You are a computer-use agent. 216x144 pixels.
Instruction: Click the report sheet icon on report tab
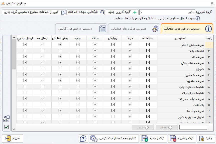(x=103, y=29)
